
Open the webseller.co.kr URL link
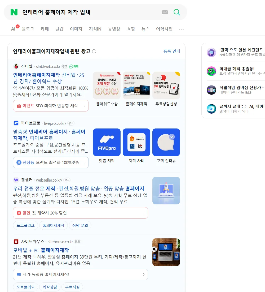(x=49, y=180)
